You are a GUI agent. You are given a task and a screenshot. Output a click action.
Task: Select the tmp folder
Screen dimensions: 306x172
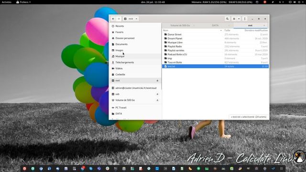[215, 58]
